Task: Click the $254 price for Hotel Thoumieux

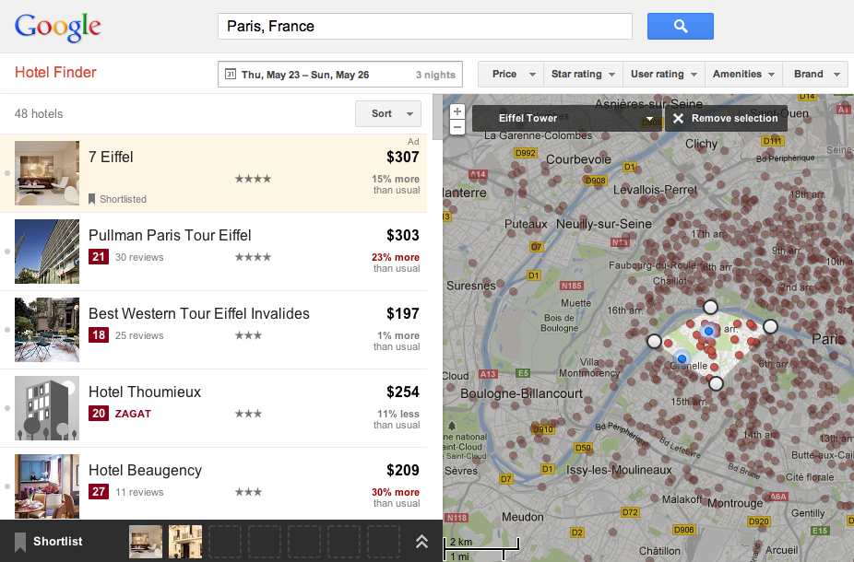Action: pos(403,392)
